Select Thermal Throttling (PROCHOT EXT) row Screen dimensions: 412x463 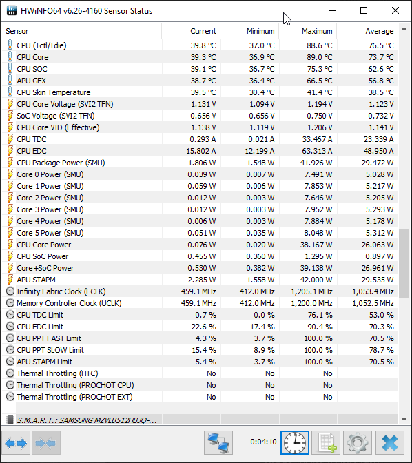tap(200, 397)
